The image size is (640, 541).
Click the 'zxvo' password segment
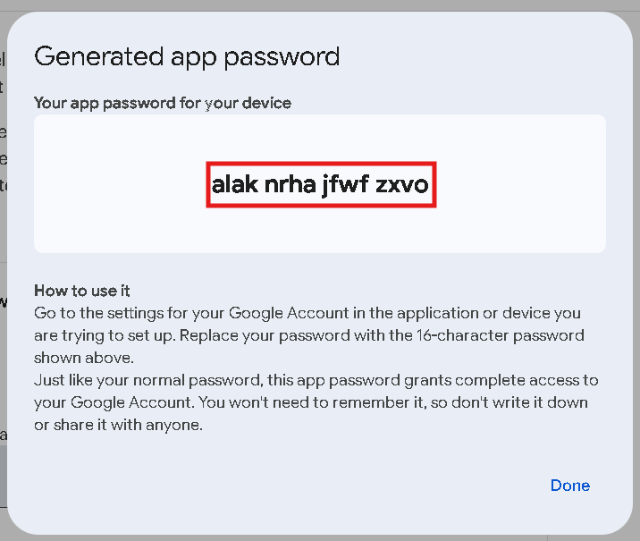(x=402, y=185)
